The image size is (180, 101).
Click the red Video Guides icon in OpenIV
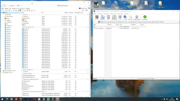(x=80, y=8)
